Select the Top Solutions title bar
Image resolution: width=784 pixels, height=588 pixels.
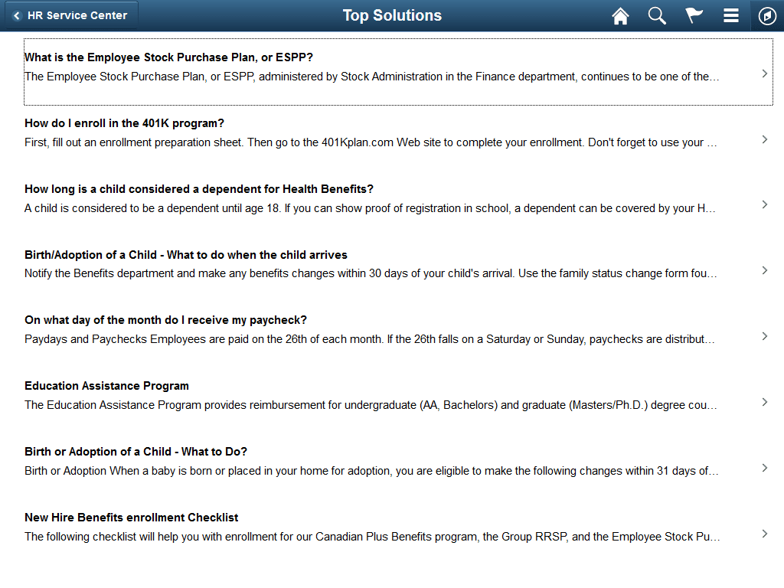click(392, 15)
